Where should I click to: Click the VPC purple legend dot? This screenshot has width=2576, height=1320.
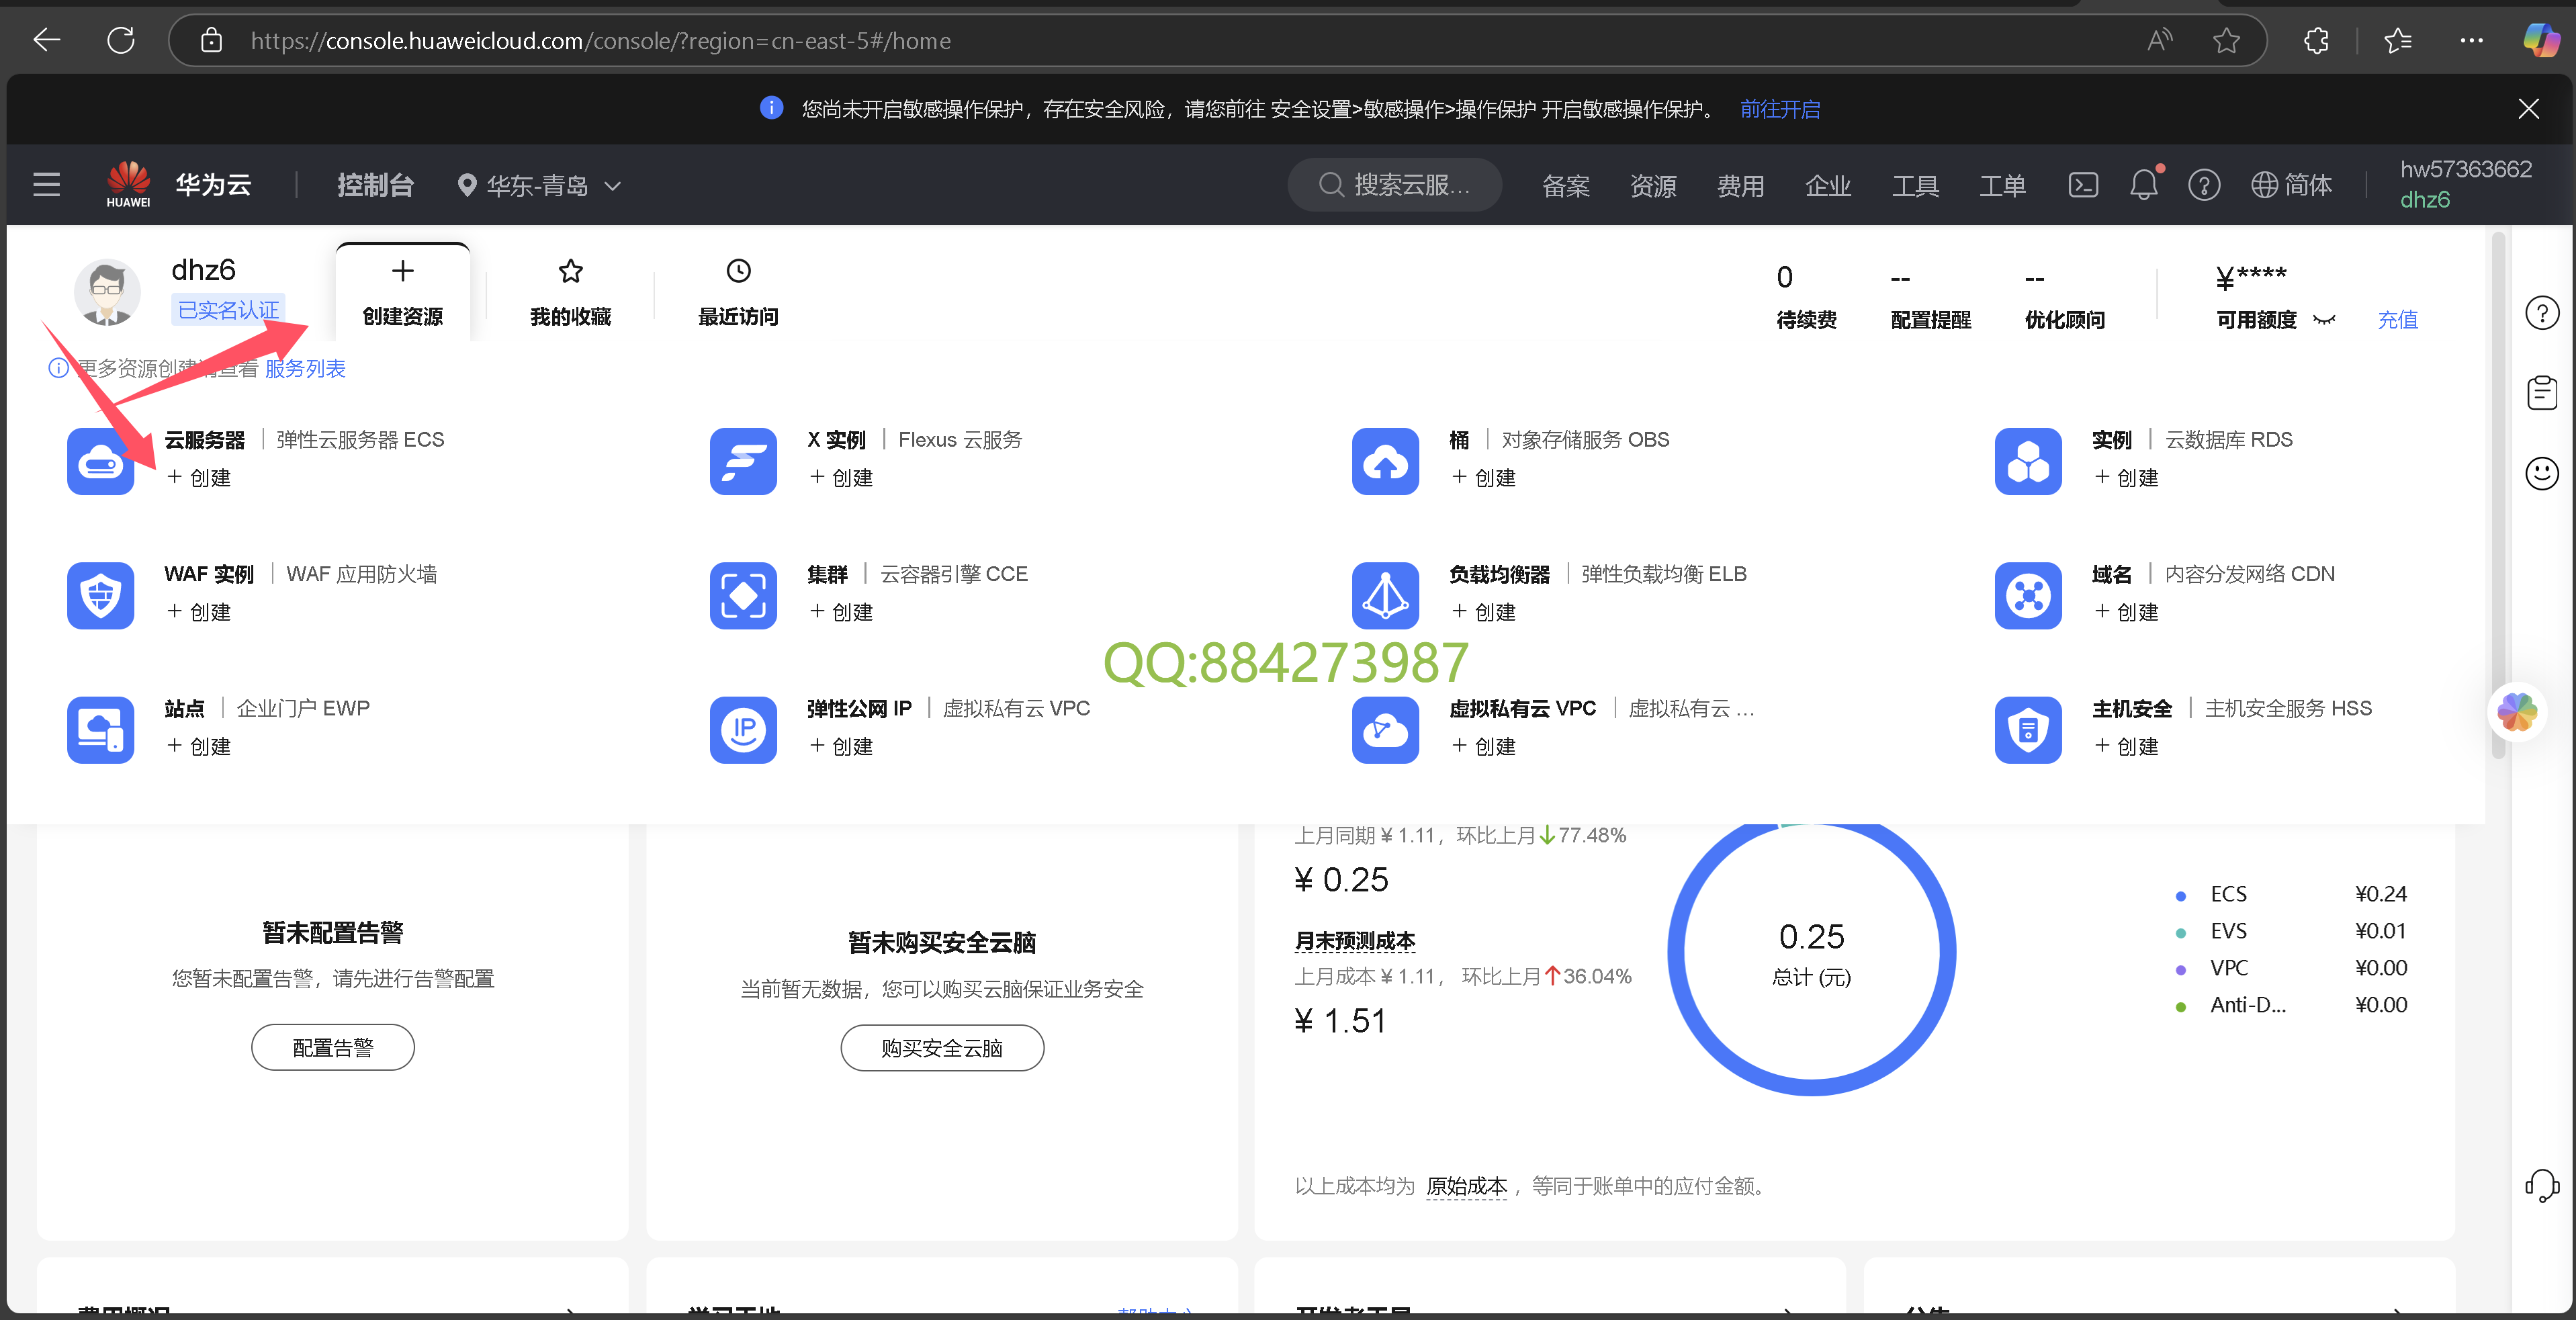point(2181,969)
